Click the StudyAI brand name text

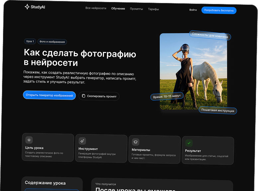pos(38,7)
